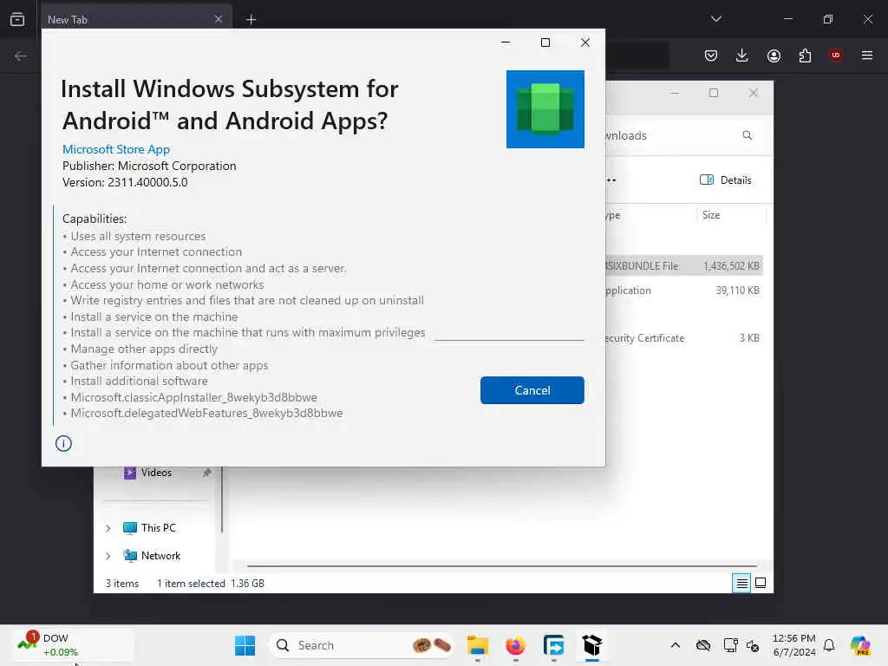Open the list all tabs dropdown
Image resolution: width=888 pixels, height=666 pixels.
pos(715,19)
